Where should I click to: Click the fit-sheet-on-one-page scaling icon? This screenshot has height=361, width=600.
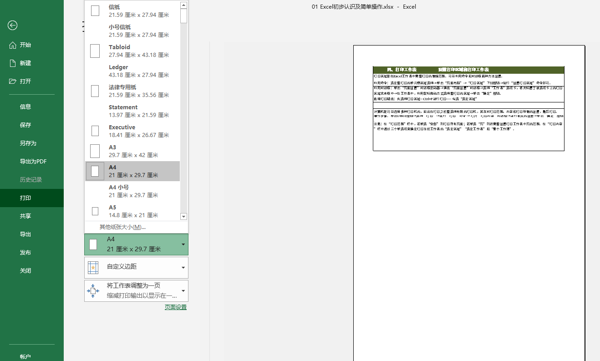[x=93, y=290]
